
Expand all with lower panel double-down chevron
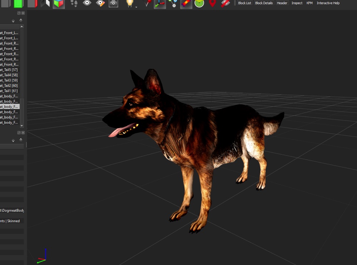click(13, 141)
